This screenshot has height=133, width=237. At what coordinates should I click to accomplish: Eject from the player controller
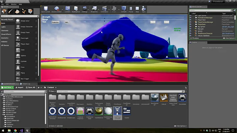point(144,9)
